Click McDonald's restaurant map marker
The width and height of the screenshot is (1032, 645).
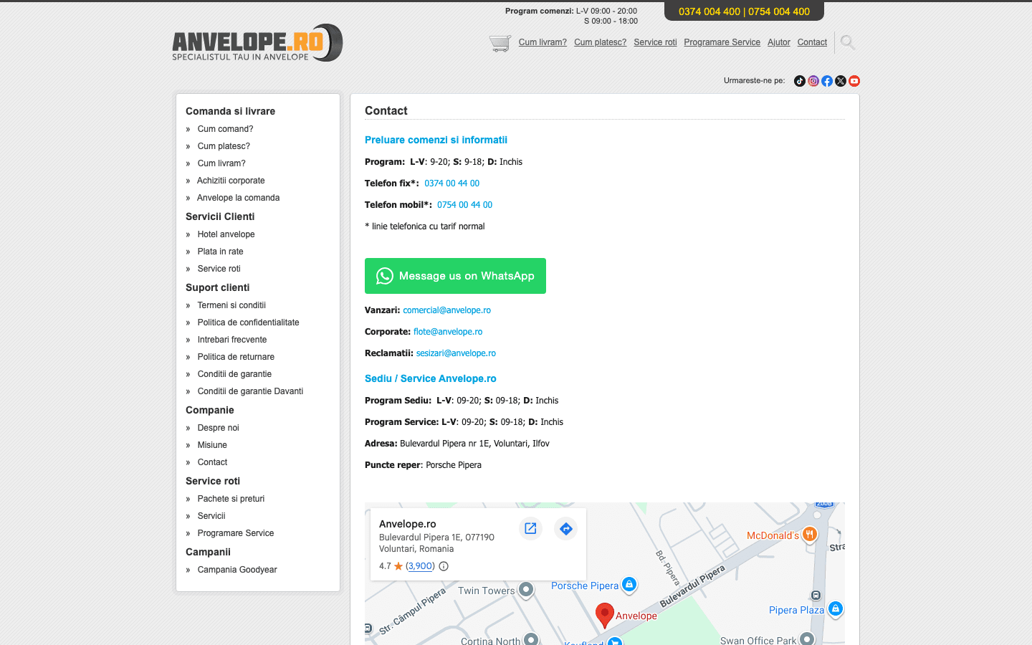(809, 534)
